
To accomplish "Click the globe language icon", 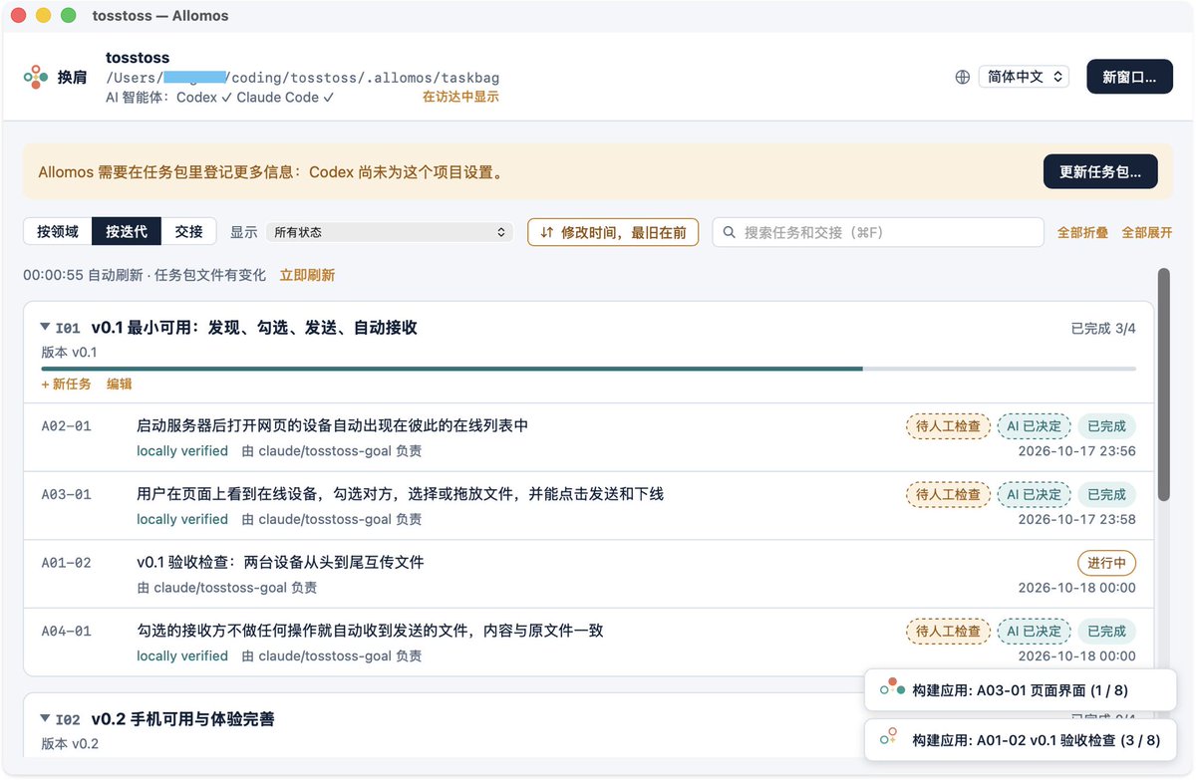I will [x=963, y=77].
